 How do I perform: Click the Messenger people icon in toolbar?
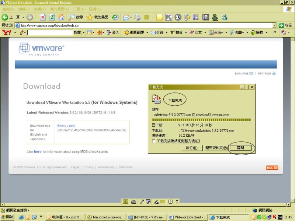coord(224,17)
